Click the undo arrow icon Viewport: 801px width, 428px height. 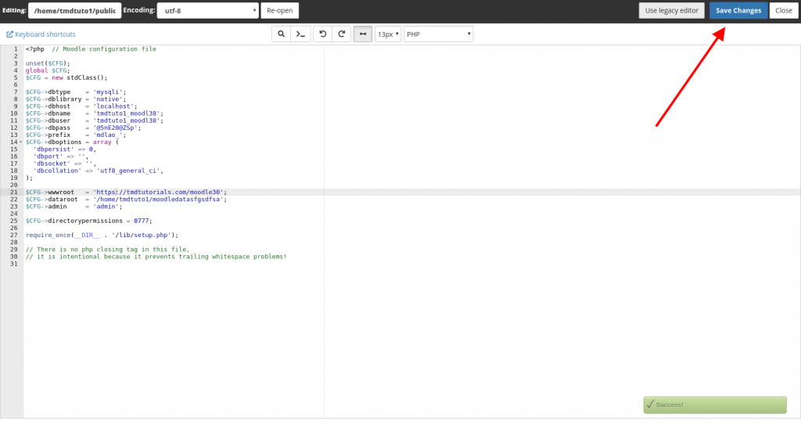(x=322, y=34)
